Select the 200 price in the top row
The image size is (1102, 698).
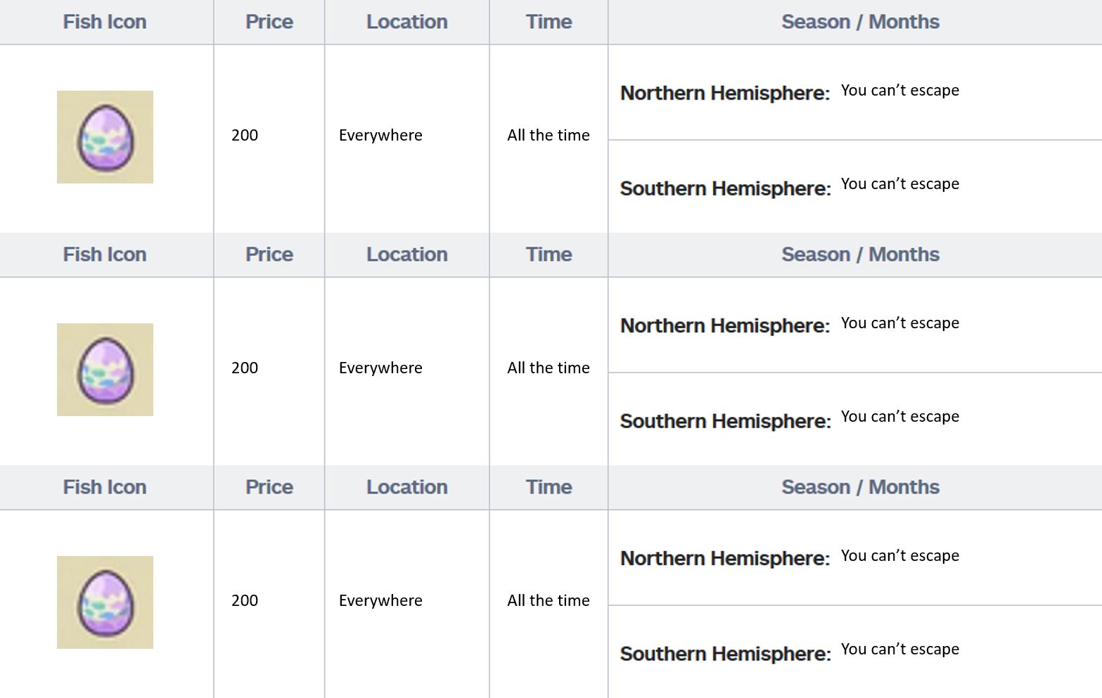pos(245,135)
